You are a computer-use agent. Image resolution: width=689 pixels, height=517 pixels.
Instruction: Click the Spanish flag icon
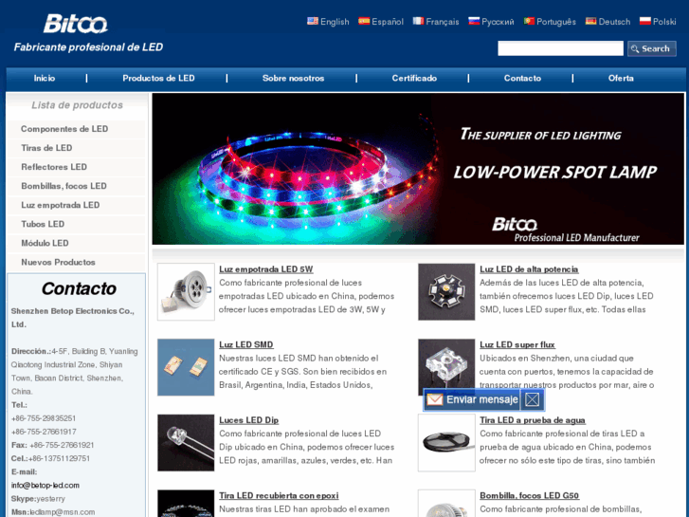click(x=364, y=21)
